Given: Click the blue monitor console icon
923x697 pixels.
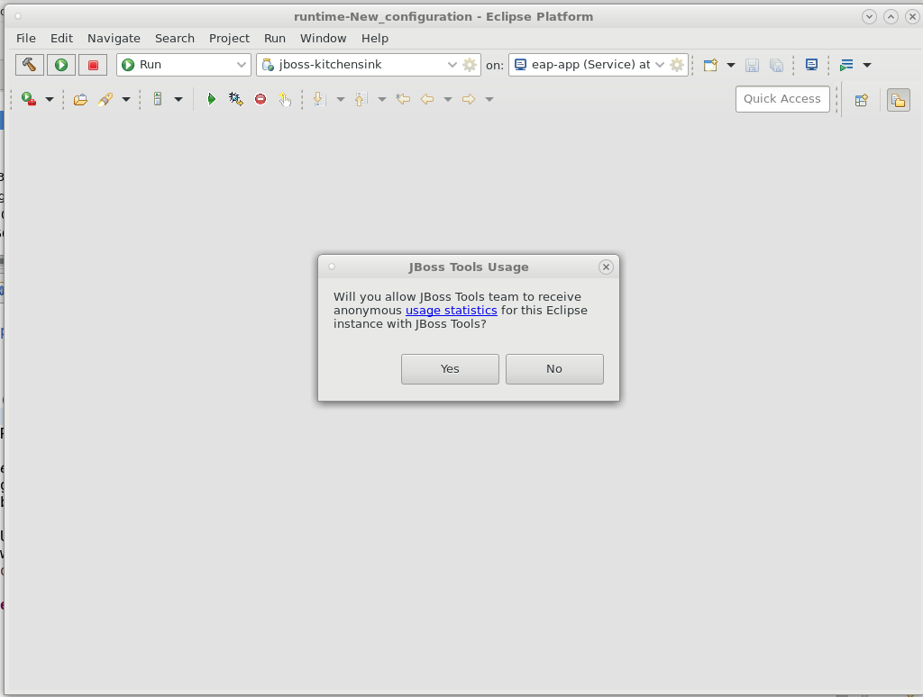Looking at the screenshot, I should click(x=812, y=65).
